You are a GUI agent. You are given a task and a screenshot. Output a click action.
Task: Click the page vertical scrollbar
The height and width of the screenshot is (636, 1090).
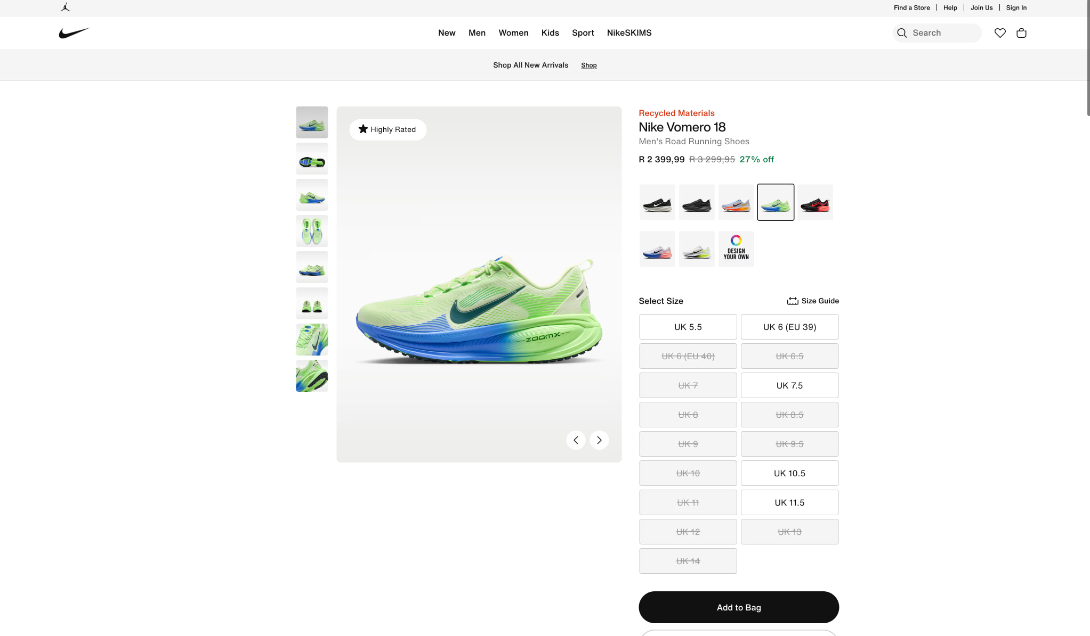point(1088,57)
